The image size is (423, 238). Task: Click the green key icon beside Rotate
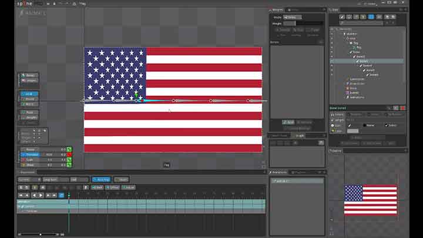69,150
